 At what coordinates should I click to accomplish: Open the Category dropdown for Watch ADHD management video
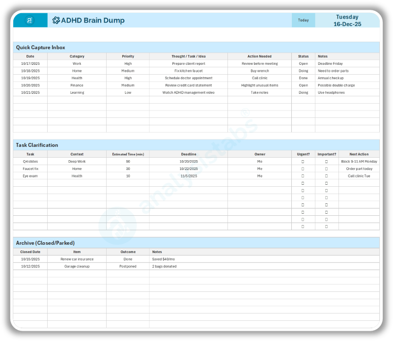tap(77, 92)
